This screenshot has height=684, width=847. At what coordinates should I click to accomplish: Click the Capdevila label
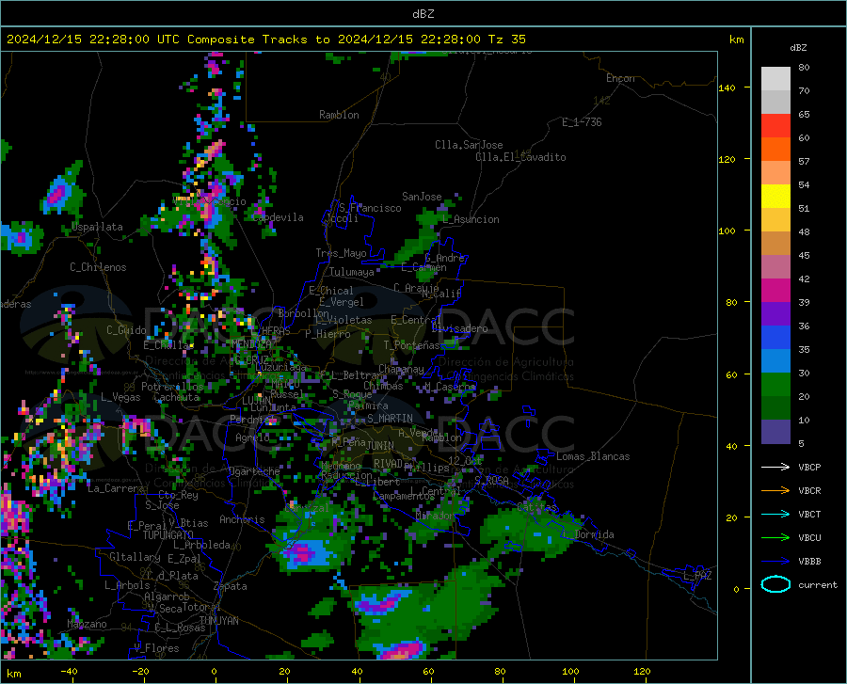[x=278, y=217]
